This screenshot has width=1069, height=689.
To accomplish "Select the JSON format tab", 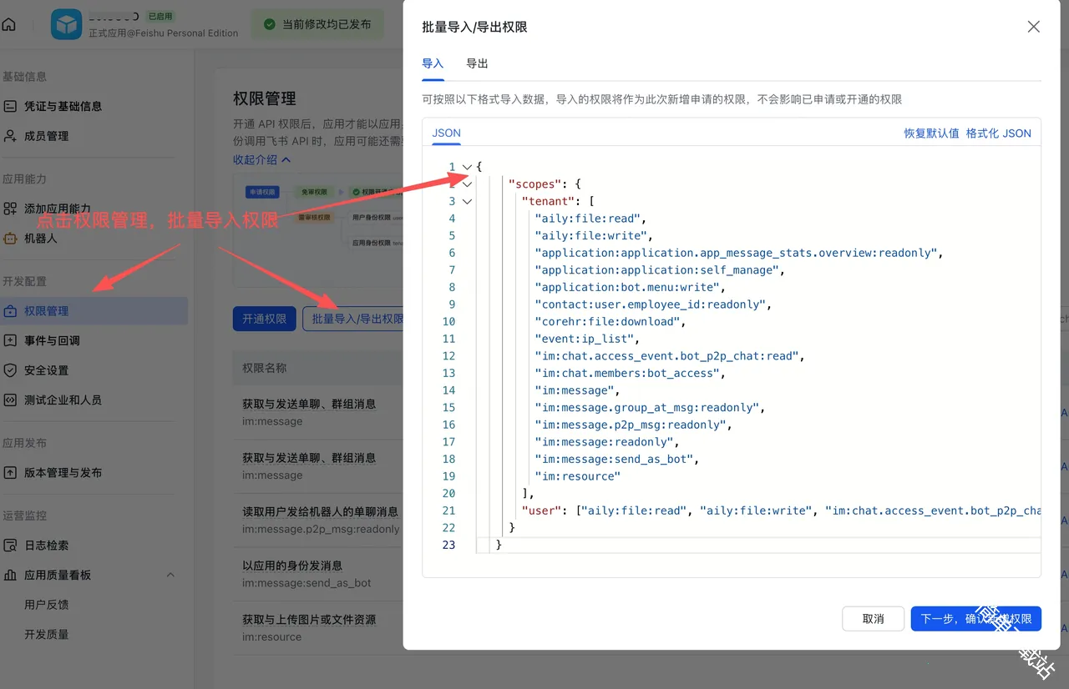I will coord(446,133).
